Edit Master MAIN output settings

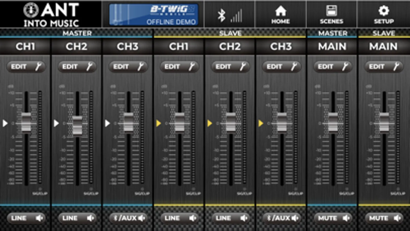point(333,67)
